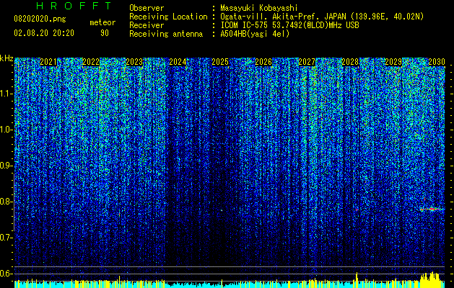Click the Receiver label

[x=147, y=25]
